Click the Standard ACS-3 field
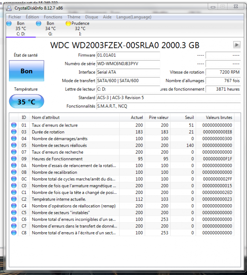 [169, 98]
